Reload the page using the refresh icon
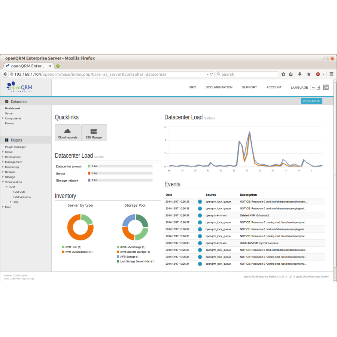Viewport: 337px width, 337px height. [x=212, y=74]
